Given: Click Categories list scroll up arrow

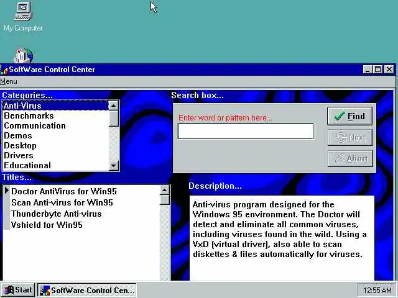Looking at the screenshot, I should [113, 106].
